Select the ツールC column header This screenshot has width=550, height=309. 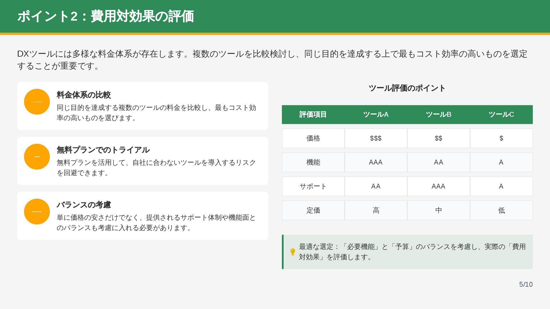pos(501,114)
